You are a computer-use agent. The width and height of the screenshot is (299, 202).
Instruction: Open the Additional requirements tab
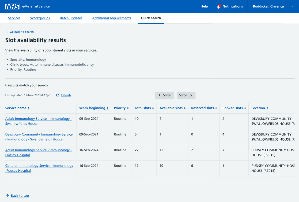click(112, 18)
